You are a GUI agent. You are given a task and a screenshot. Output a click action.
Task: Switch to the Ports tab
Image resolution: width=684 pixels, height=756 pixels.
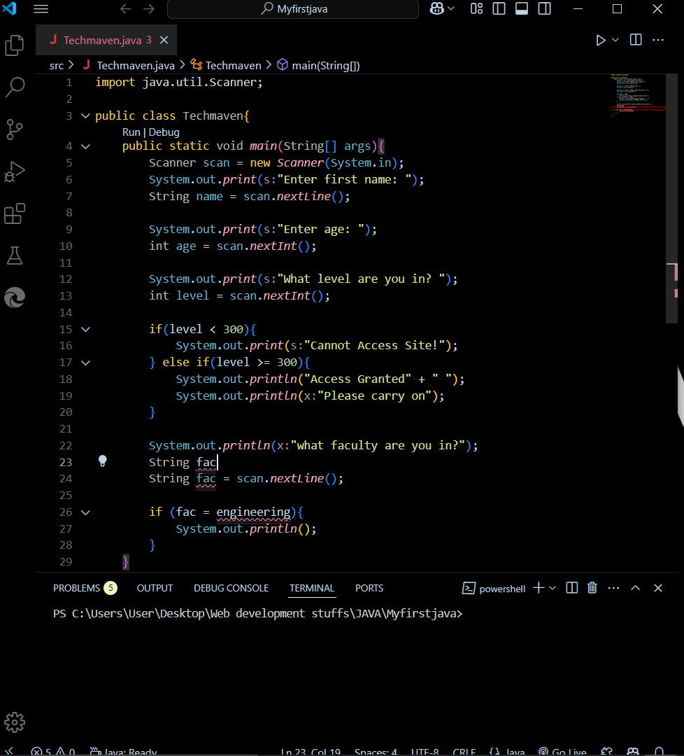coord(369,588)
